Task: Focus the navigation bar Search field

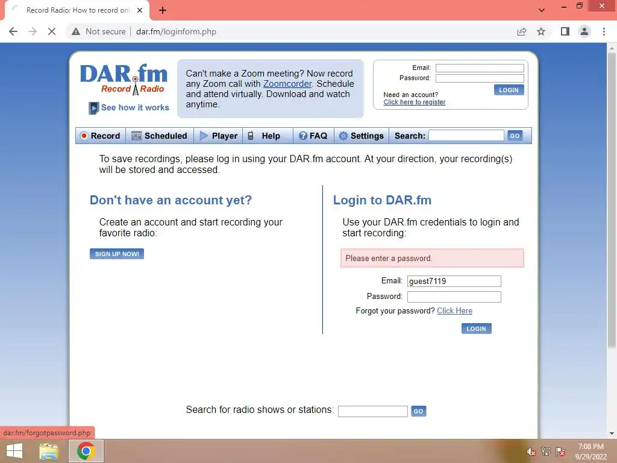Action: point(466,136)
